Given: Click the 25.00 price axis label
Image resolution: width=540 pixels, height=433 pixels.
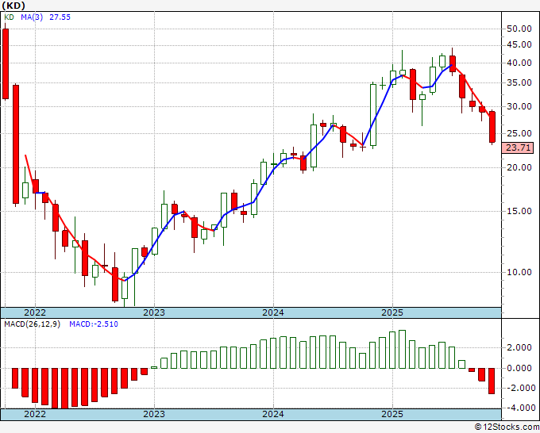Looking at the screenshot, I should coord(519,133).
